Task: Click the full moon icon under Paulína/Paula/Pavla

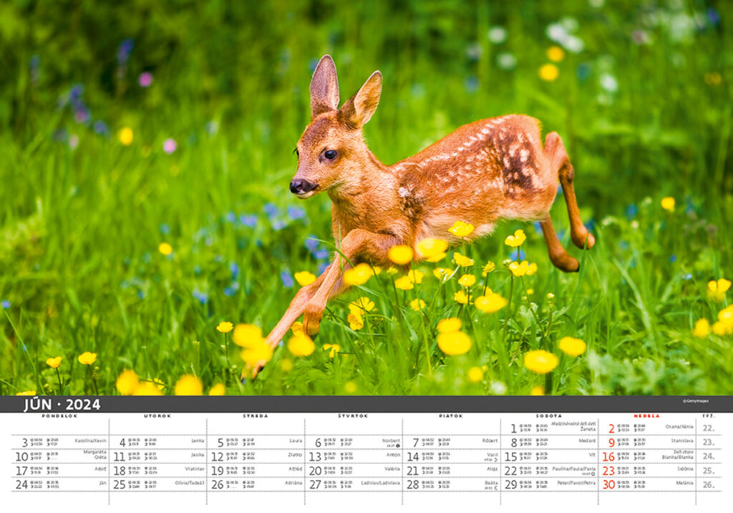Action: coord(594,474)
